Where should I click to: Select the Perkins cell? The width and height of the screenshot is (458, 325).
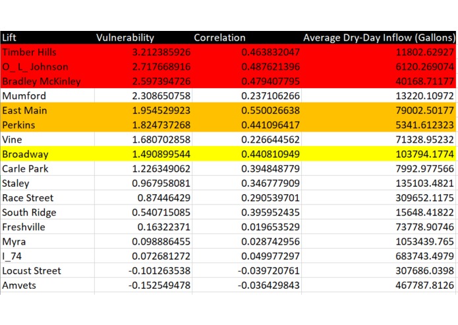(47, 125)
